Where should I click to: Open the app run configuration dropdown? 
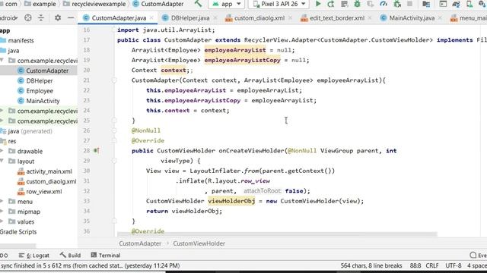tap(227, 4)
